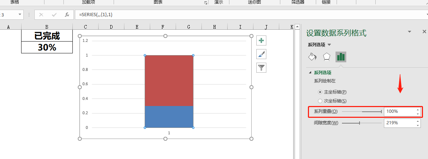Select the 主坐标轴 radio button
This screenshot has width=428, height=159.
click(x=320, y=92)
